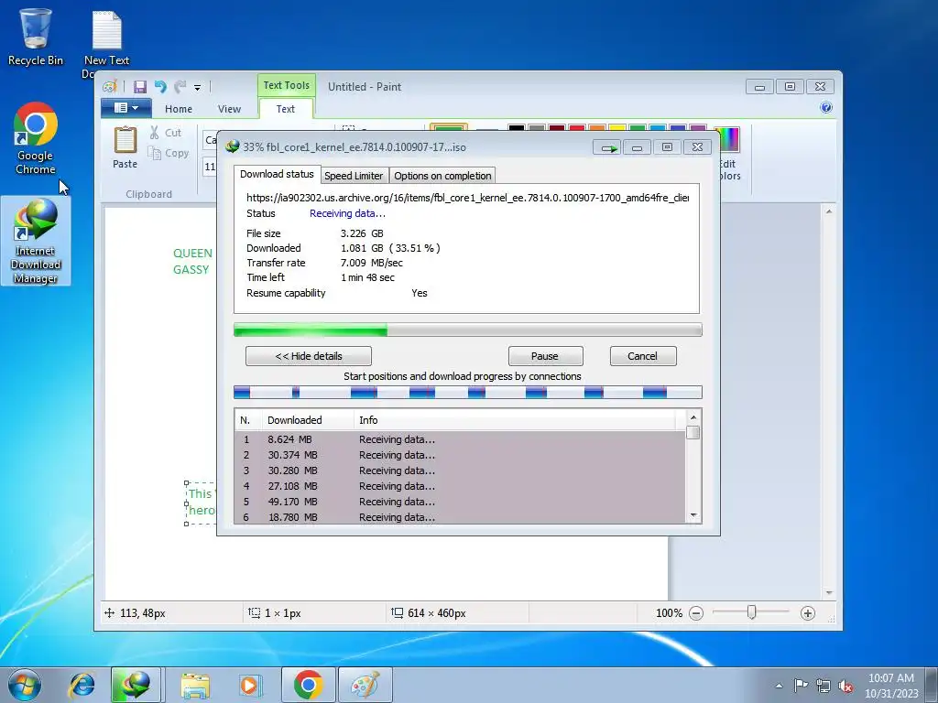Click the Cut scissors command in Paint
Image resolution: width=938 pixels, height=703 pixels.
tap(166, 133)
